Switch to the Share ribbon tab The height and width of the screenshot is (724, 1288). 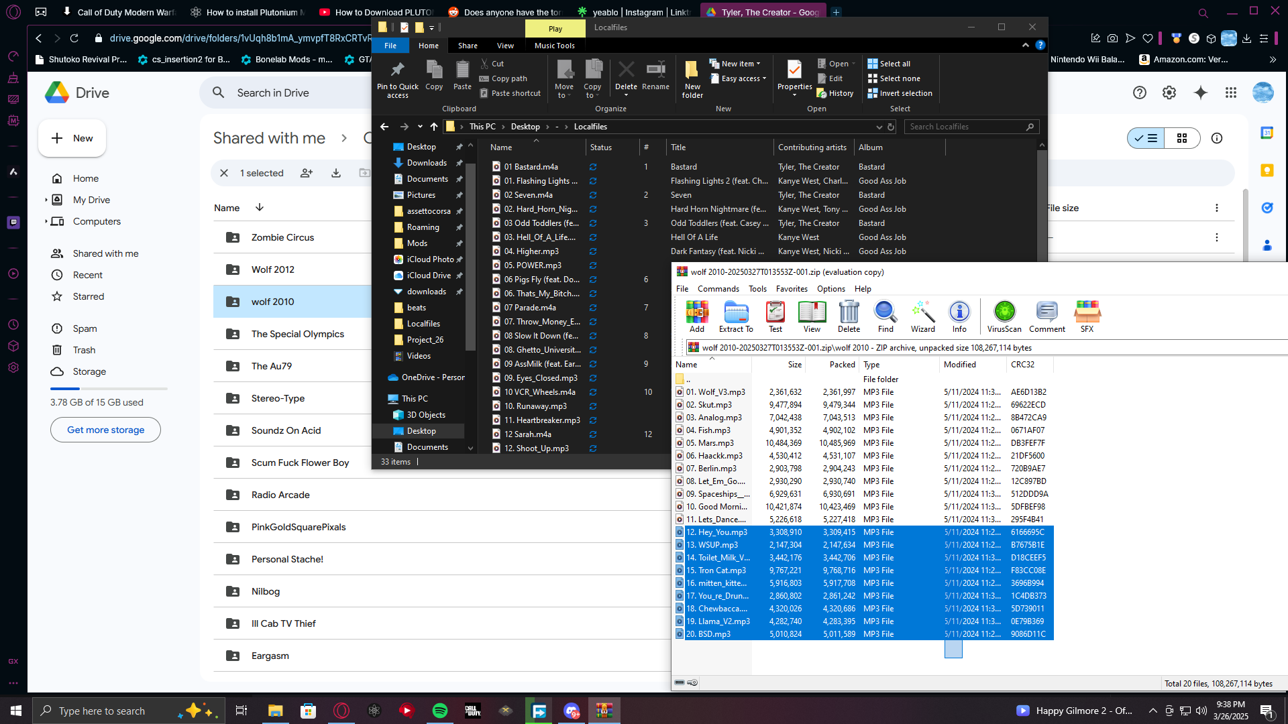coord(468,46)
